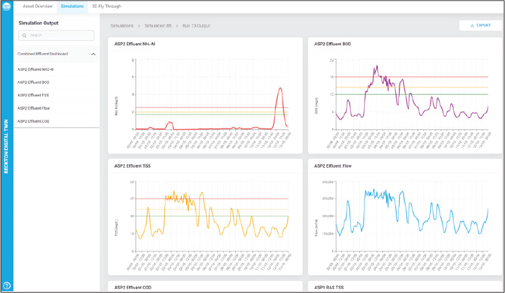Click the download icon on the Export button
Screen dimensions: 505x293
coord(472,26)
